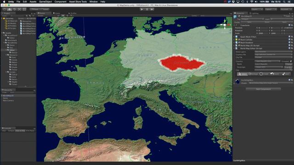Open the Apple menu
Viewport: 294px width, 165px height.
click(4, 2)
